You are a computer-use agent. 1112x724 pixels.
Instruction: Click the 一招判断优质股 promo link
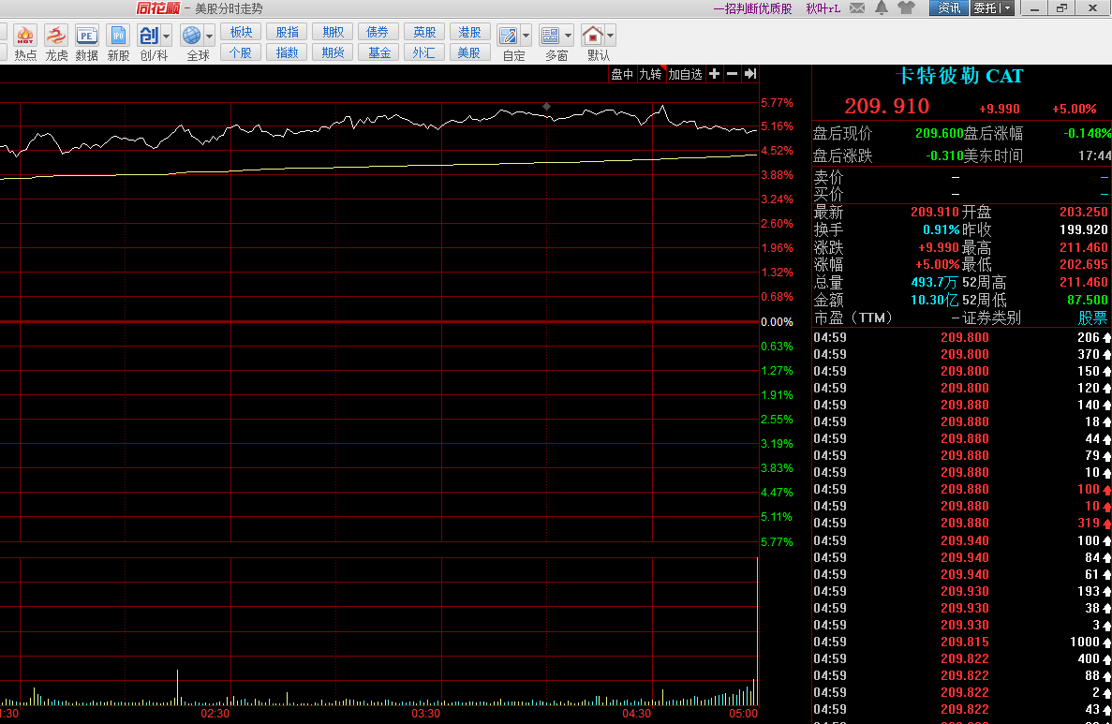click(752, 8)
